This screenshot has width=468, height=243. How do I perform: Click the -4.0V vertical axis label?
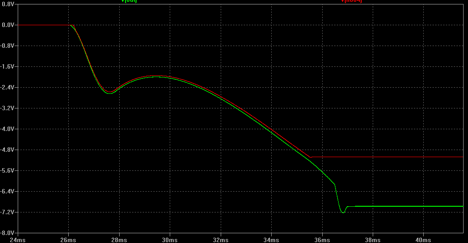(x=7, y=129)
